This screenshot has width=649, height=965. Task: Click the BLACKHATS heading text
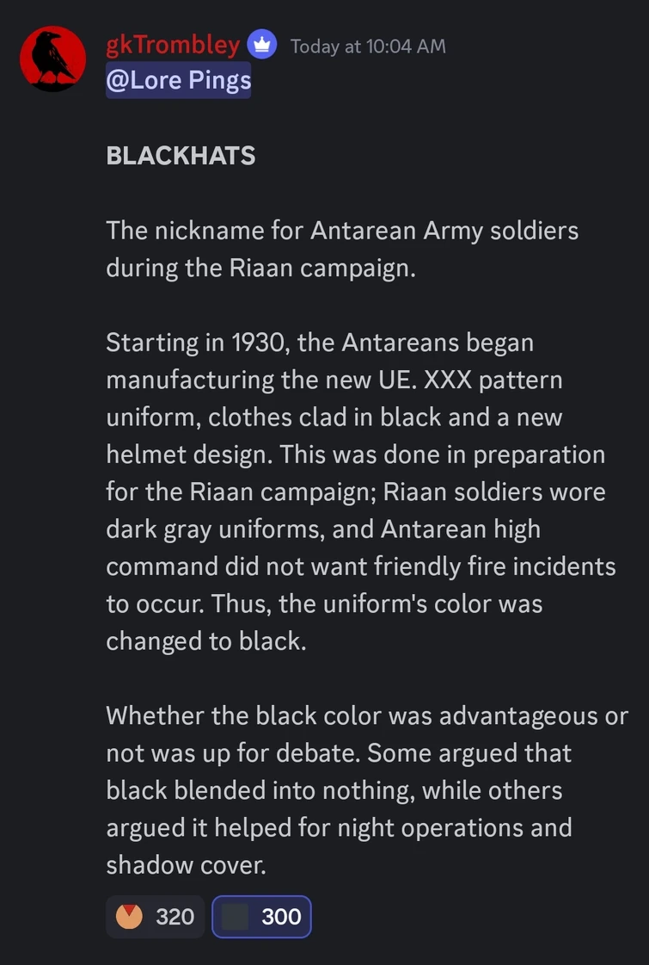[x=181, y=156]
